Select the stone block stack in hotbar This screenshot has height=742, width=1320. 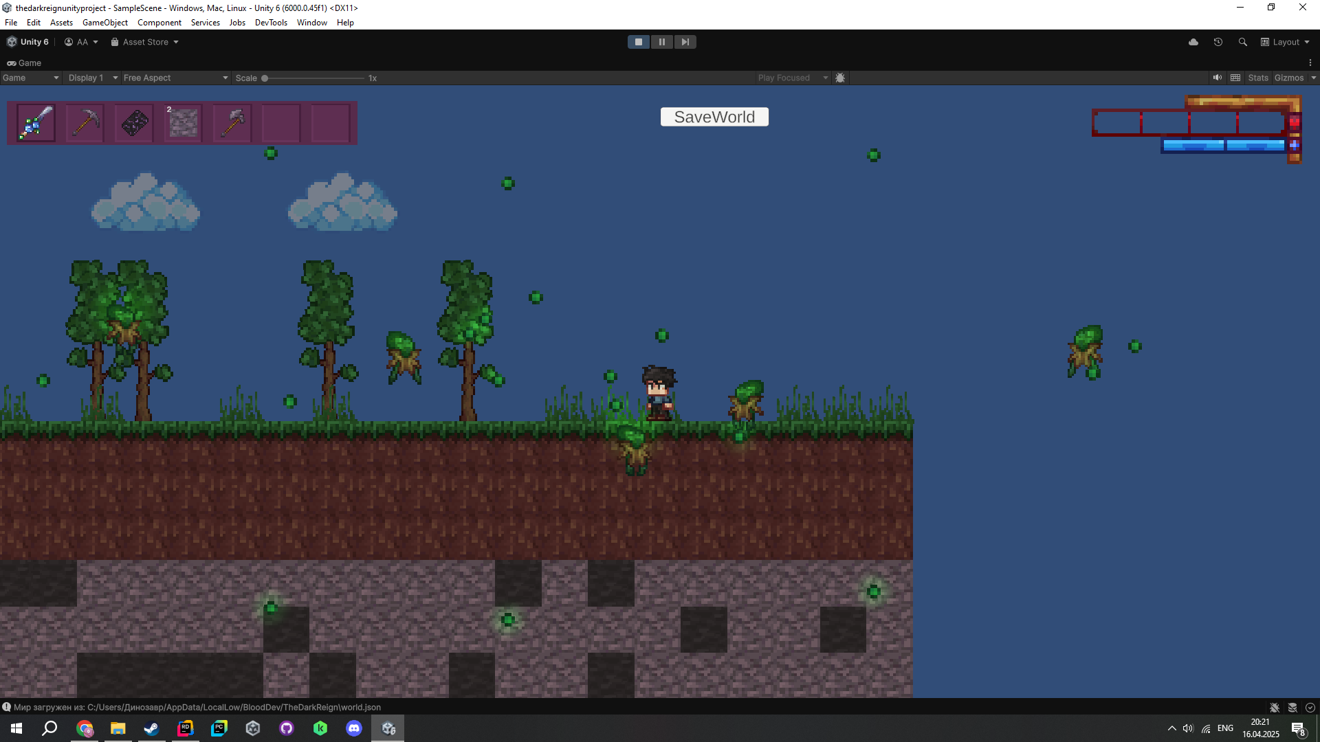(x=184, y=123)
